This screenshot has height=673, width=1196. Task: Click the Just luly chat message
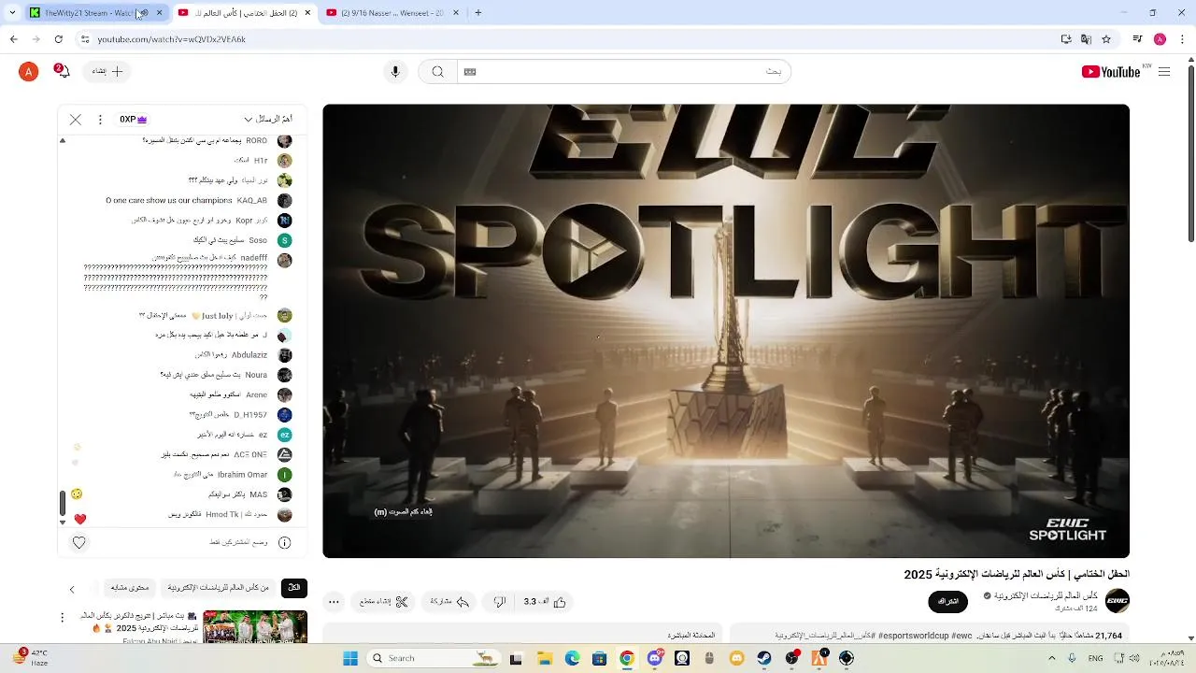(x=217, y=316)
